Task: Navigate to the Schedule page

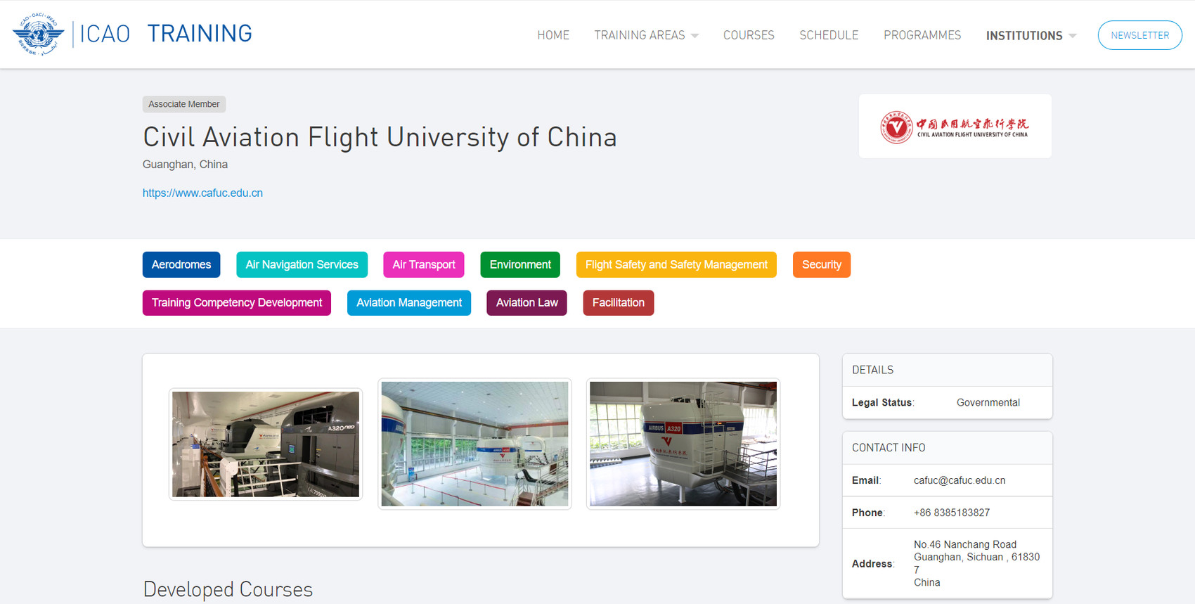Action: (829, 35)
